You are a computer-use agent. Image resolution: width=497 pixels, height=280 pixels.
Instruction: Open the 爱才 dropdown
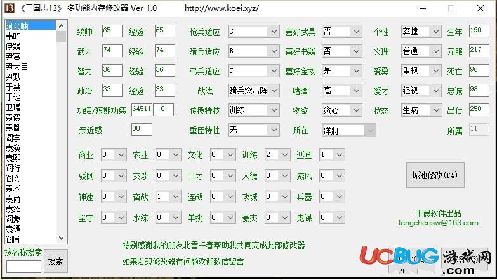[x=421, y=90]
